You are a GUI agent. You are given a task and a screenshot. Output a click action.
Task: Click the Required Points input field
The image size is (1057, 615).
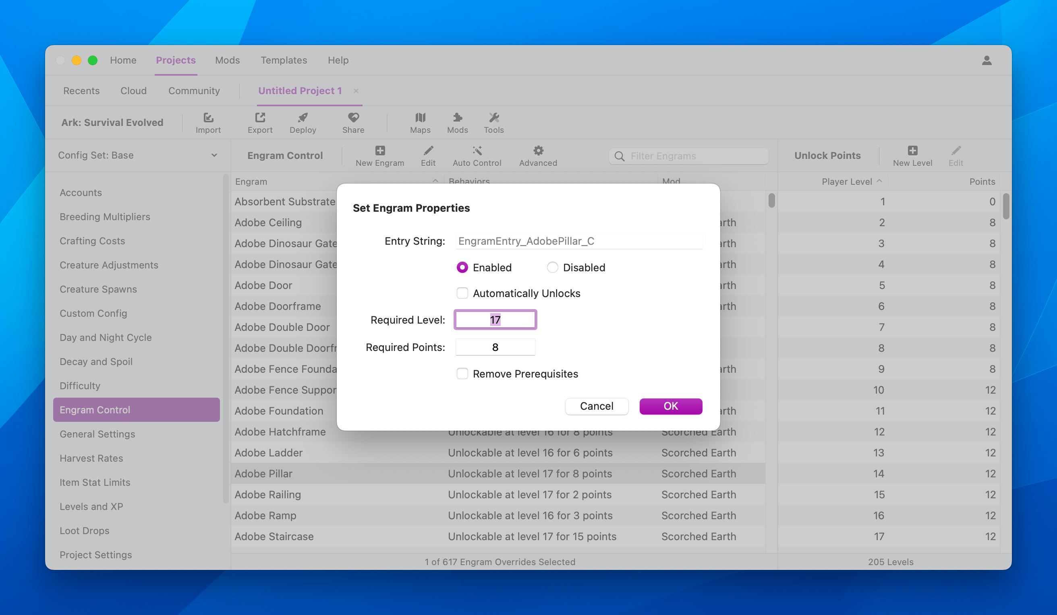[495, 347]
